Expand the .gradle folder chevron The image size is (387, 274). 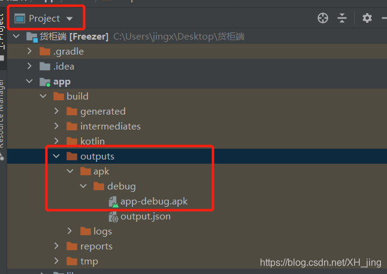pos(29,51)
